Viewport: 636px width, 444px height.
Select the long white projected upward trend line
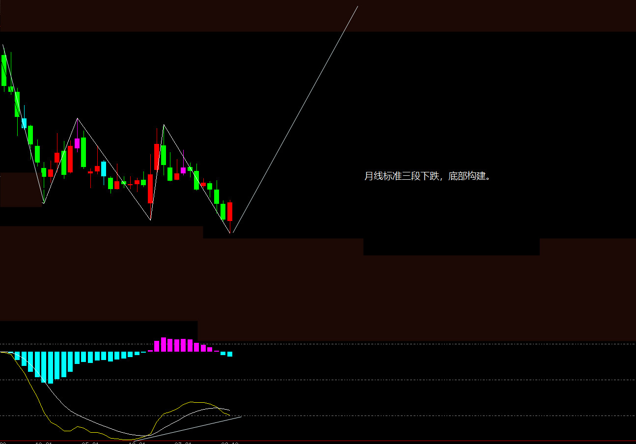click(x=295, y=119)
